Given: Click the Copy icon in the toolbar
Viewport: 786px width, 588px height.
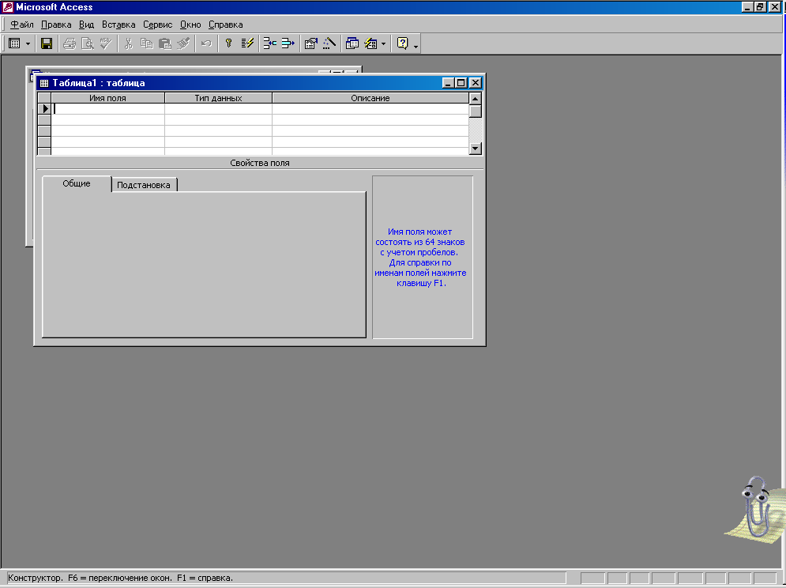Looking at the screenshot, I should click(146, 43).
